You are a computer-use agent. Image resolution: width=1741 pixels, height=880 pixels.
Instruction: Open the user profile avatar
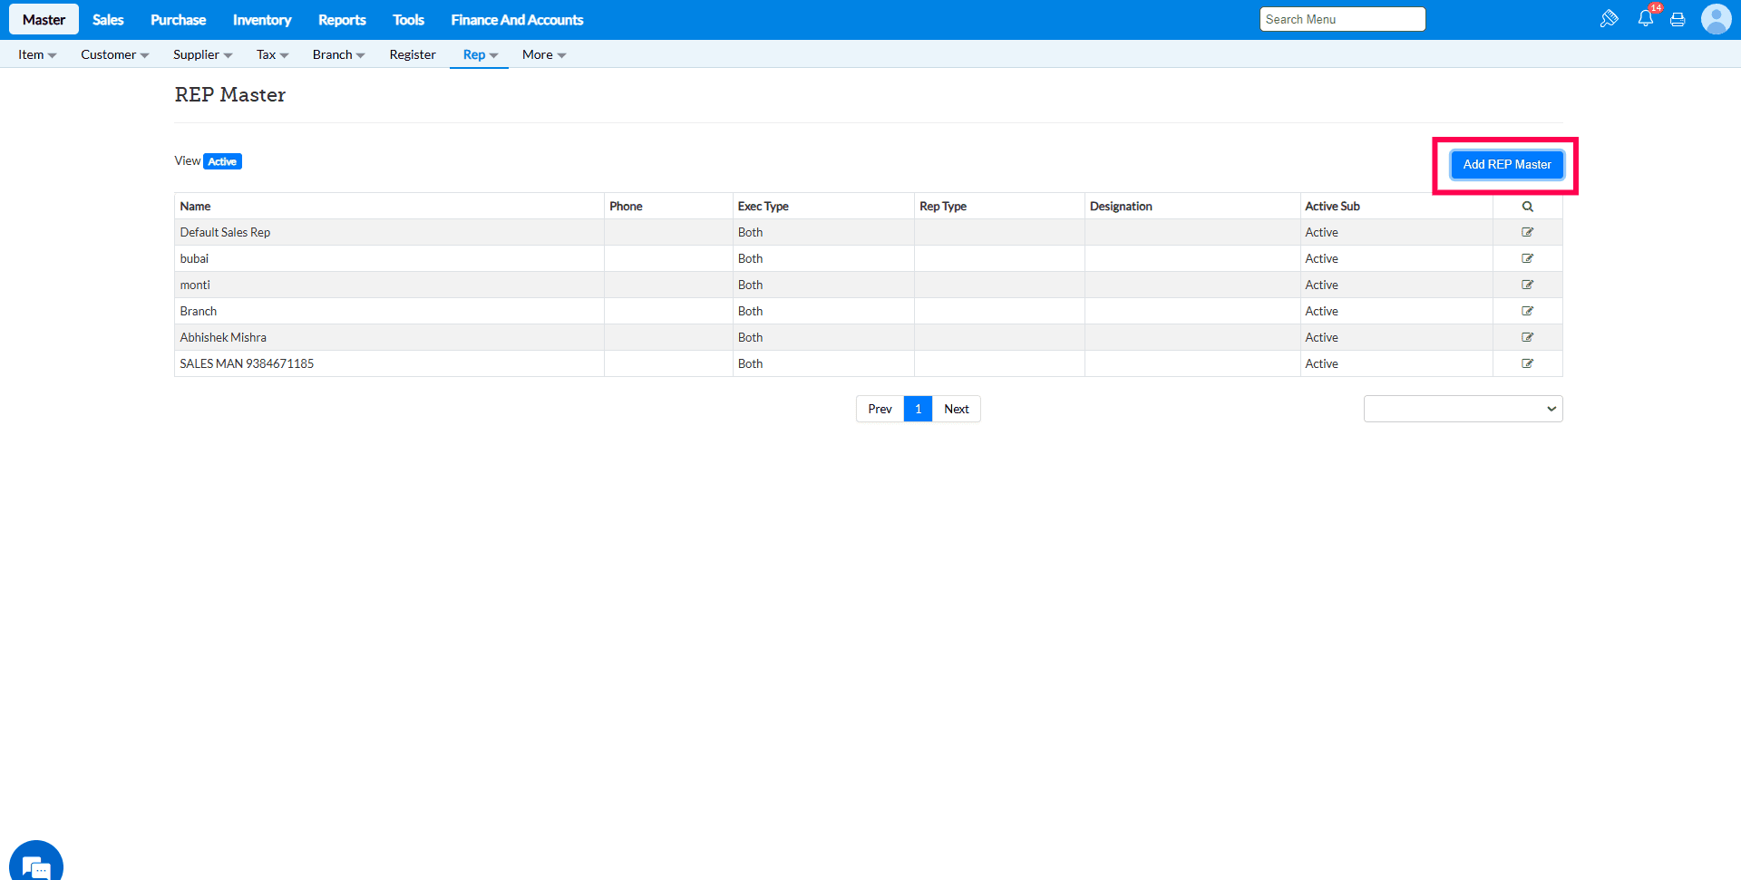1716,19
